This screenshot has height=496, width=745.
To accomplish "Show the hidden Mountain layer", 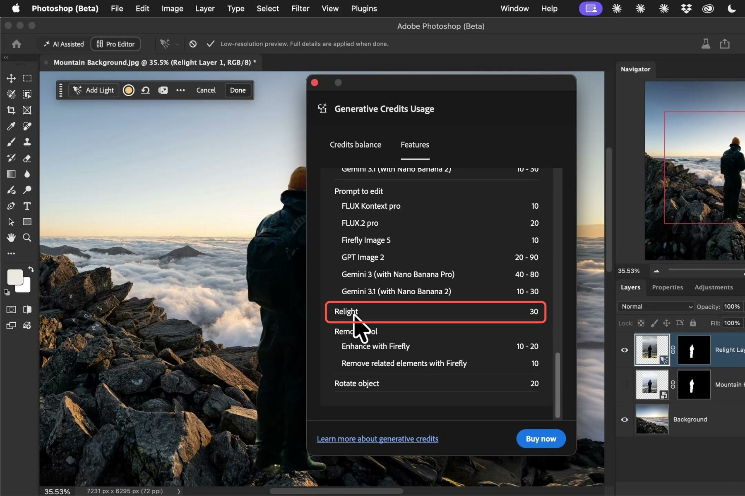I will pyautogui.click(x=624, y=385).
